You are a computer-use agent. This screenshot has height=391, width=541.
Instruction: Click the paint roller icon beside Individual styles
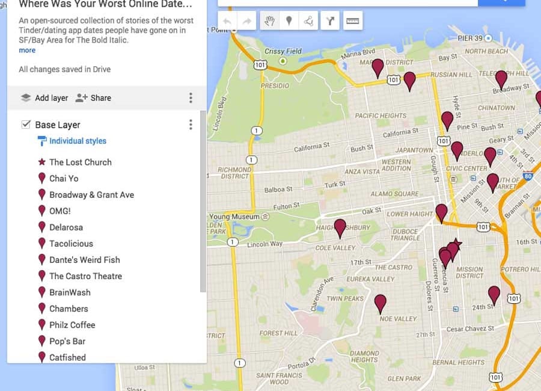point(41,141)
